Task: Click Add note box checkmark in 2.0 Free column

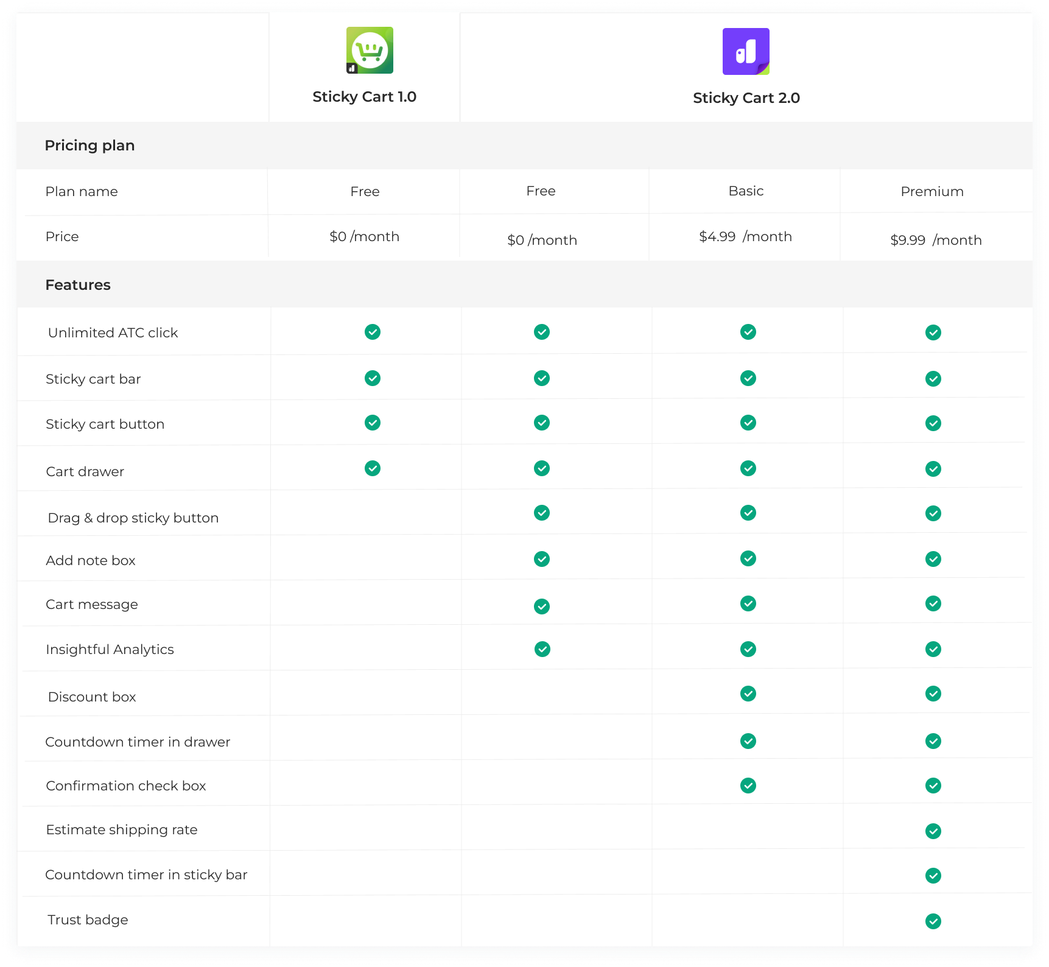Action: coord(542,559)
